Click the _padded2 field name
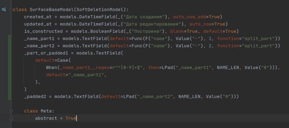This screenshot has width=289, height=128. pos(35,96)
